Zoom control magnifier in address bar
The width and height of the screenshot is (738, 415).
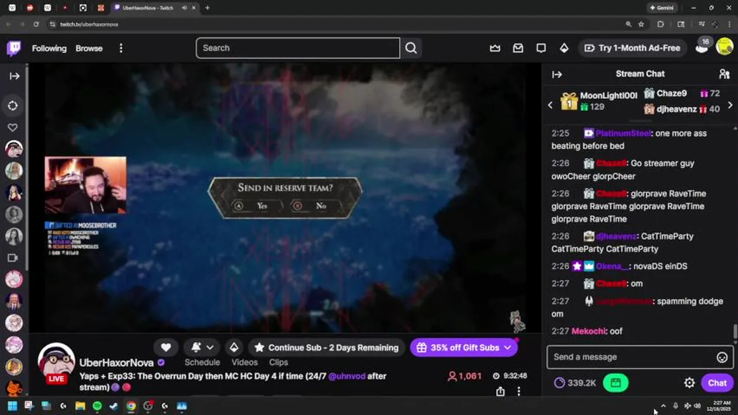click(x=628, y=24)
